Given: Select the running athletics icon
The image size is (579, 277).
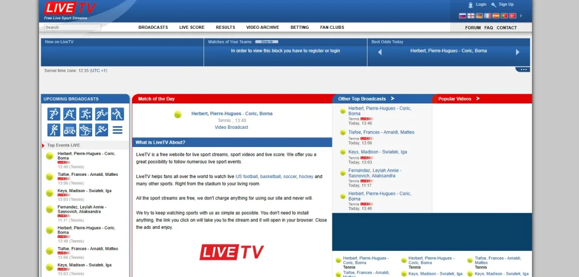Looking at the screenshot, I should (x=102, y=130).
